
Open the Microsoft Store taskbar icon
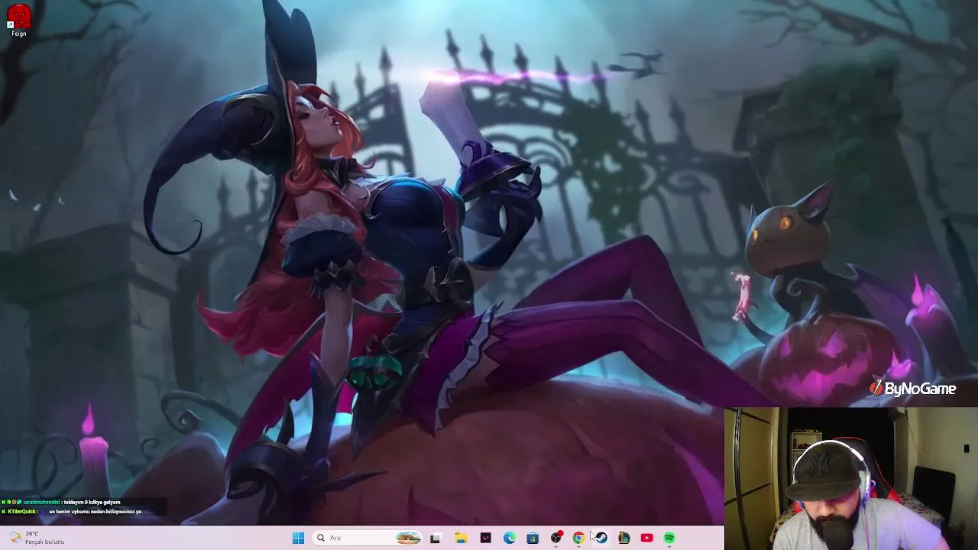[x=533, y=538]
